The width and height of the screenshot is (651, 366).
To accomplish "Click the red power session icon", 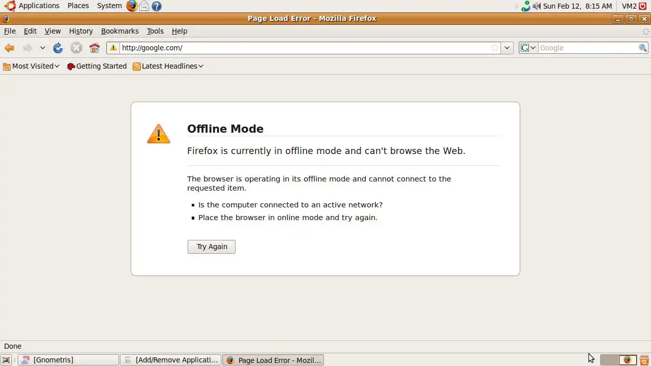I will coord(643,6).
